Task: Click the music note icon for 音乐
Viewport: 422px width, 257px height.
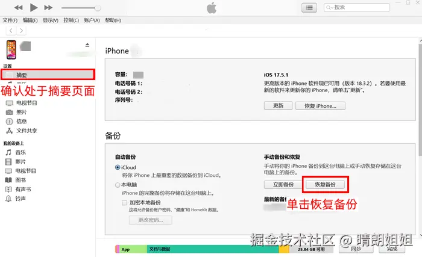Action: pos(8,152)
